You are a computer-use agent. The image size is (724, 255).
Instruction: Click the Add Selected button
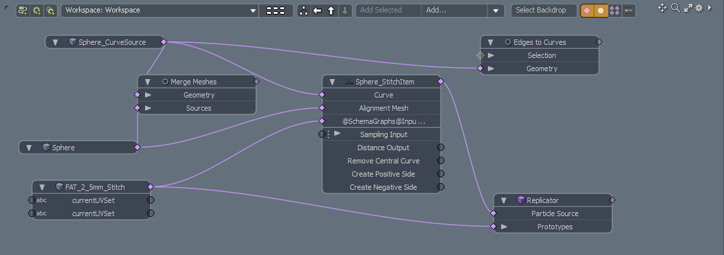tap(388, 10)
